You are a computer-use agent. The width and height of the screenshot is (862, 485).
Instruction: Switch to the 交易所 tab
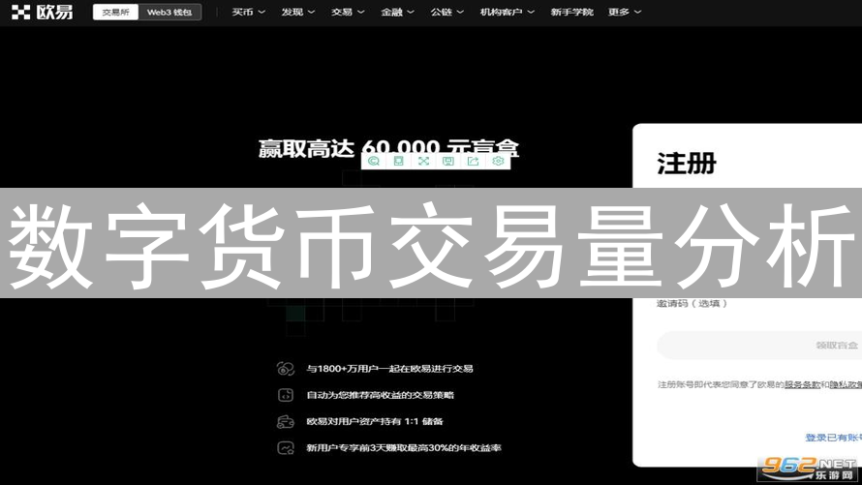coord(115,12)
